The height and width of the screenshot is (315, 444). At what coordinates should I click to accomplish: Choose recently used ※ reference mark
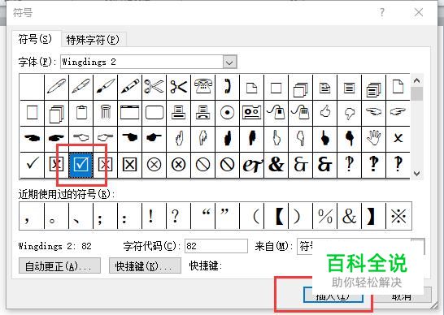click(x=398, y=216)
